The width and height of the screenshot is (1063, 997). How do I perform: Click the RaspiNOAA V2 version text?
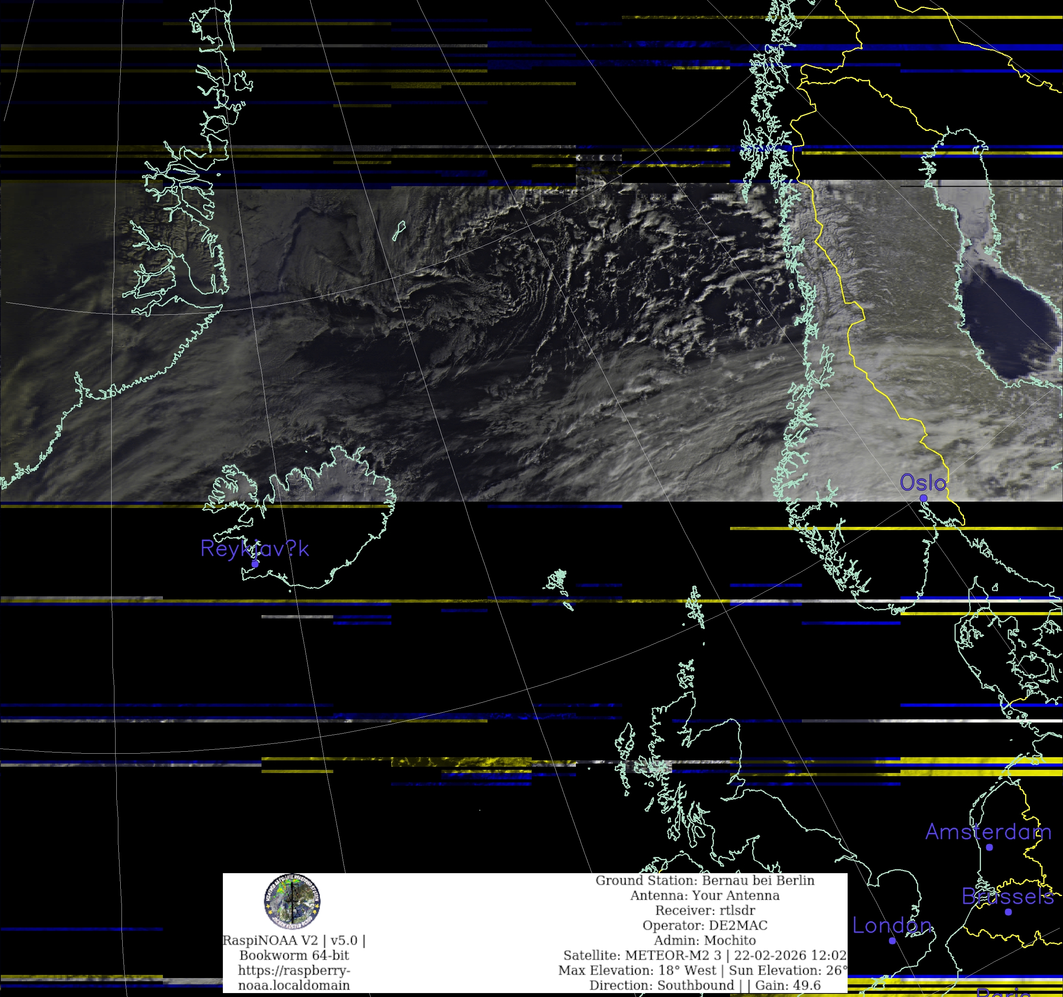click(x=294, y=940)
